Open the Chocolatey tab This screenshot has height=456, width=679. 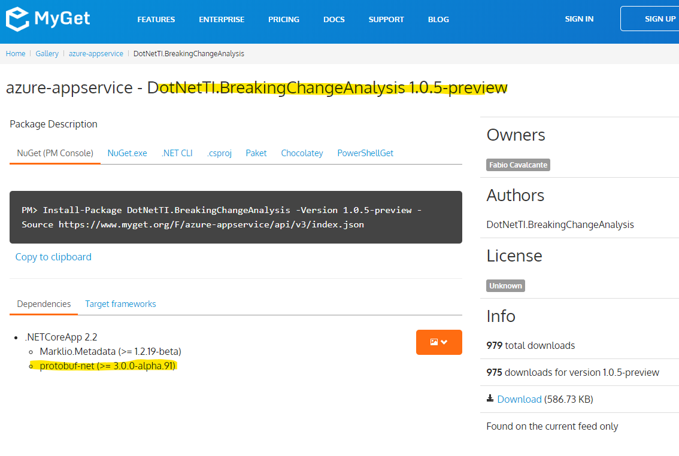[x=302, y=153]
